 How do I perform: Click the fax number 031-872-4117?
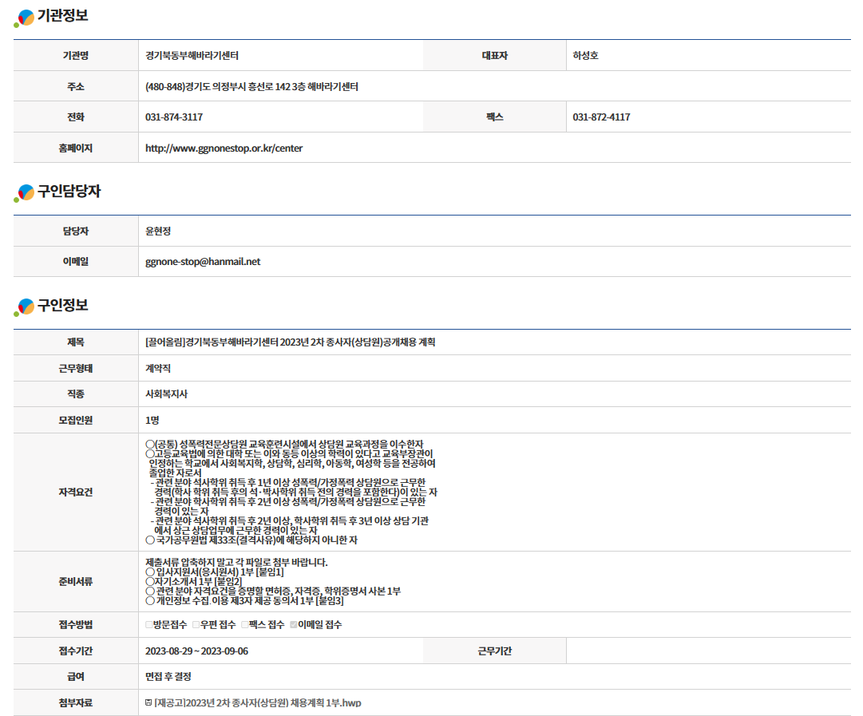(601, 117)
